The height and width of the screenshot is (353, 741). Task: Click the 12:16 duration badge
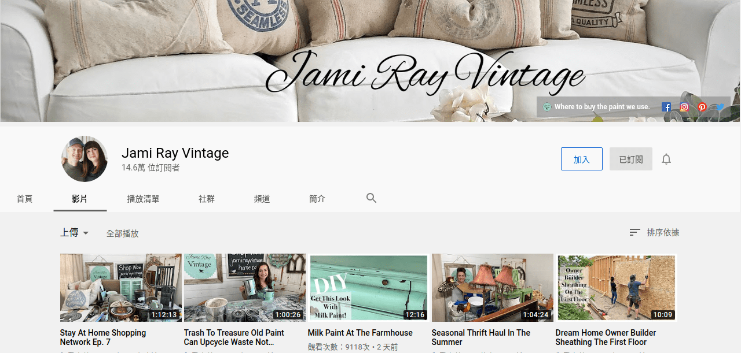click(415, 315)
